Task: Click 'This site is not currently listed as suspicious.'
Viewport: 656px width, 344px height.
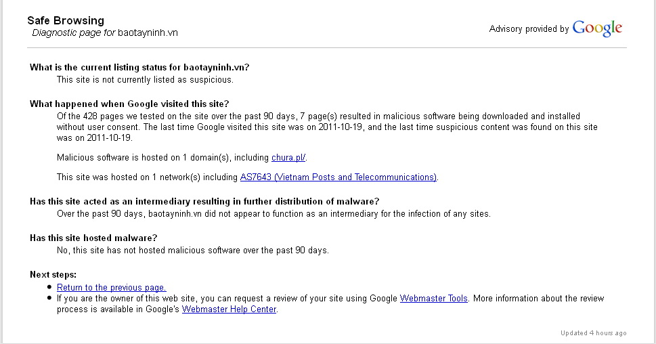Action: click(x=145, y=79)
